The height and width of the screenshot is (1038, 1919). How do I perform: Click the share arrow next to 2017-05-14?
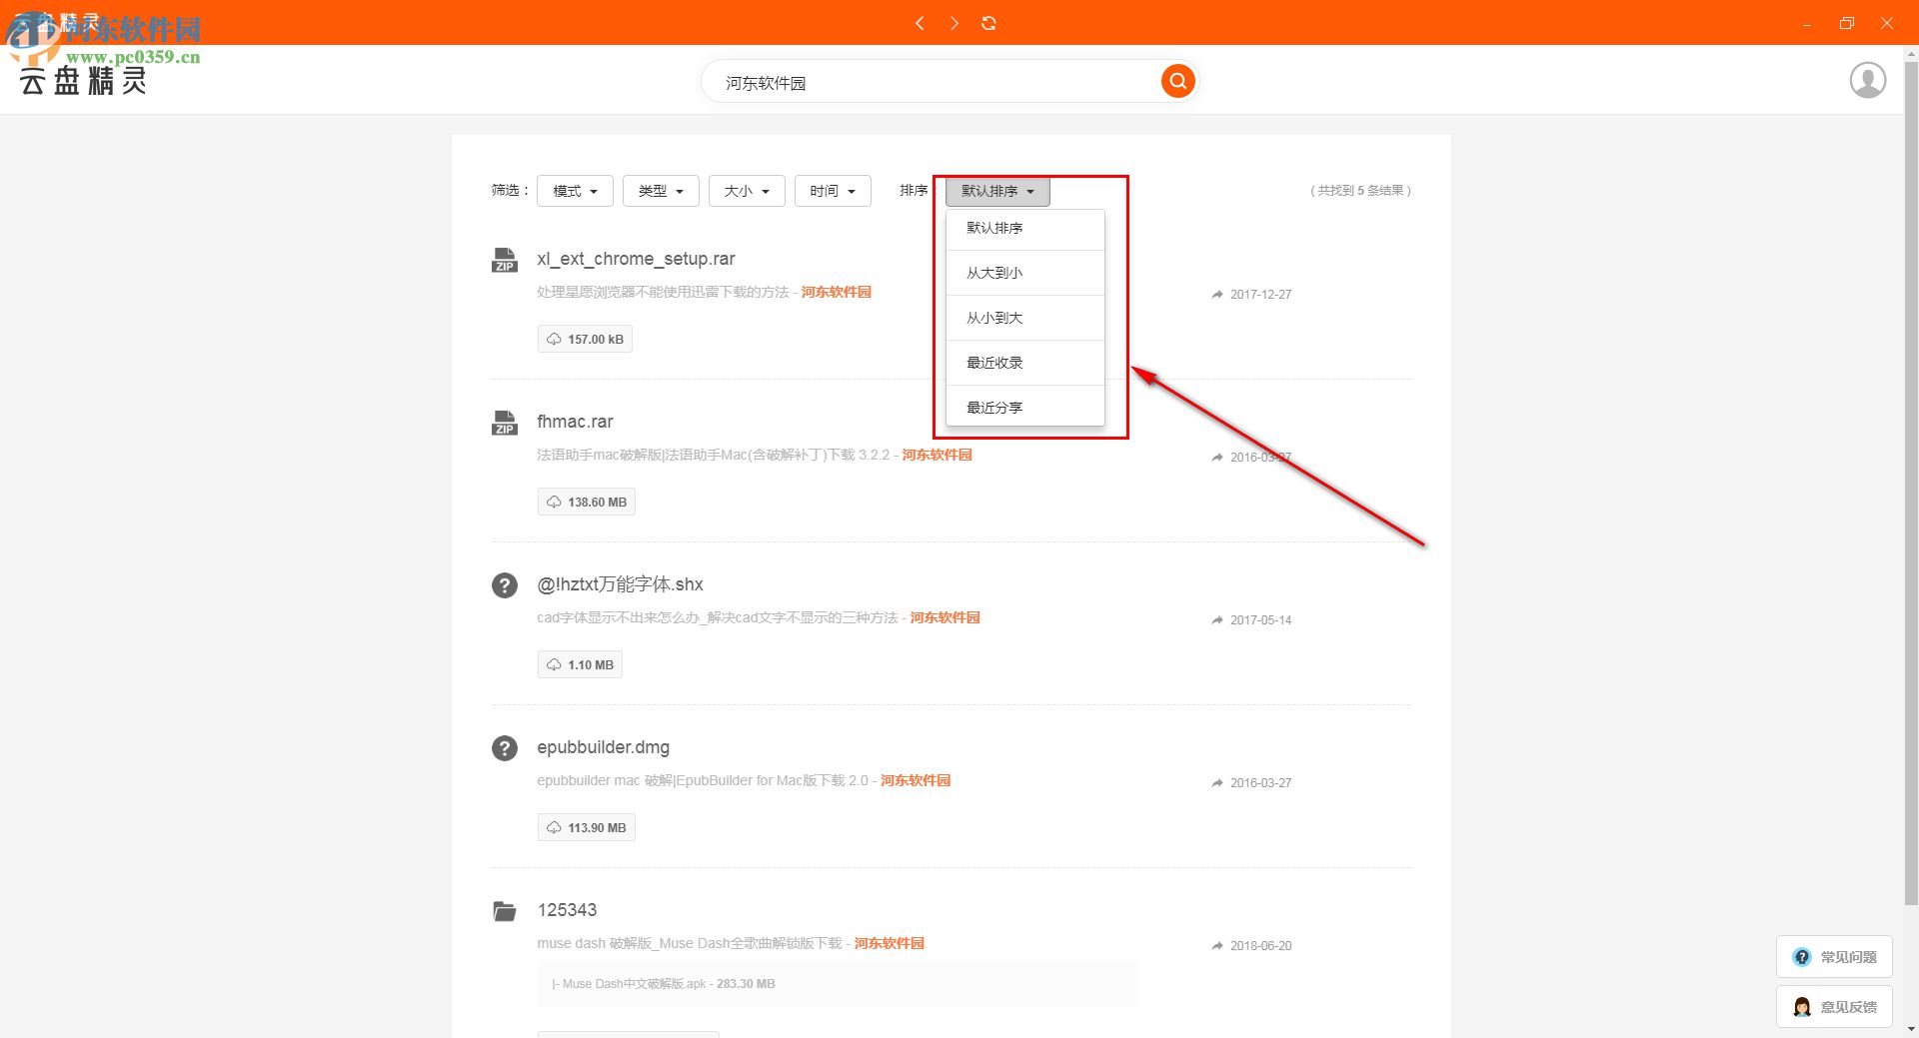1215,619
